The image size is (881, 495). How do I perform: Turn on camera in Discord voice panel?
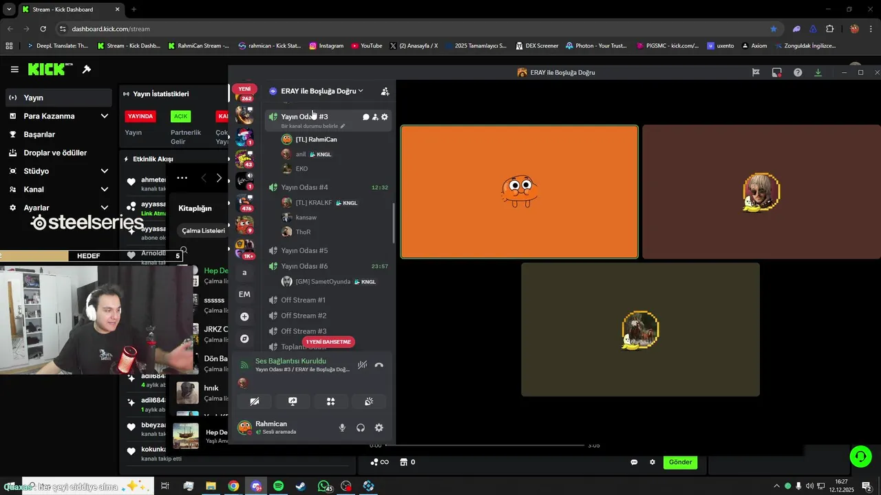coord(255,401)
